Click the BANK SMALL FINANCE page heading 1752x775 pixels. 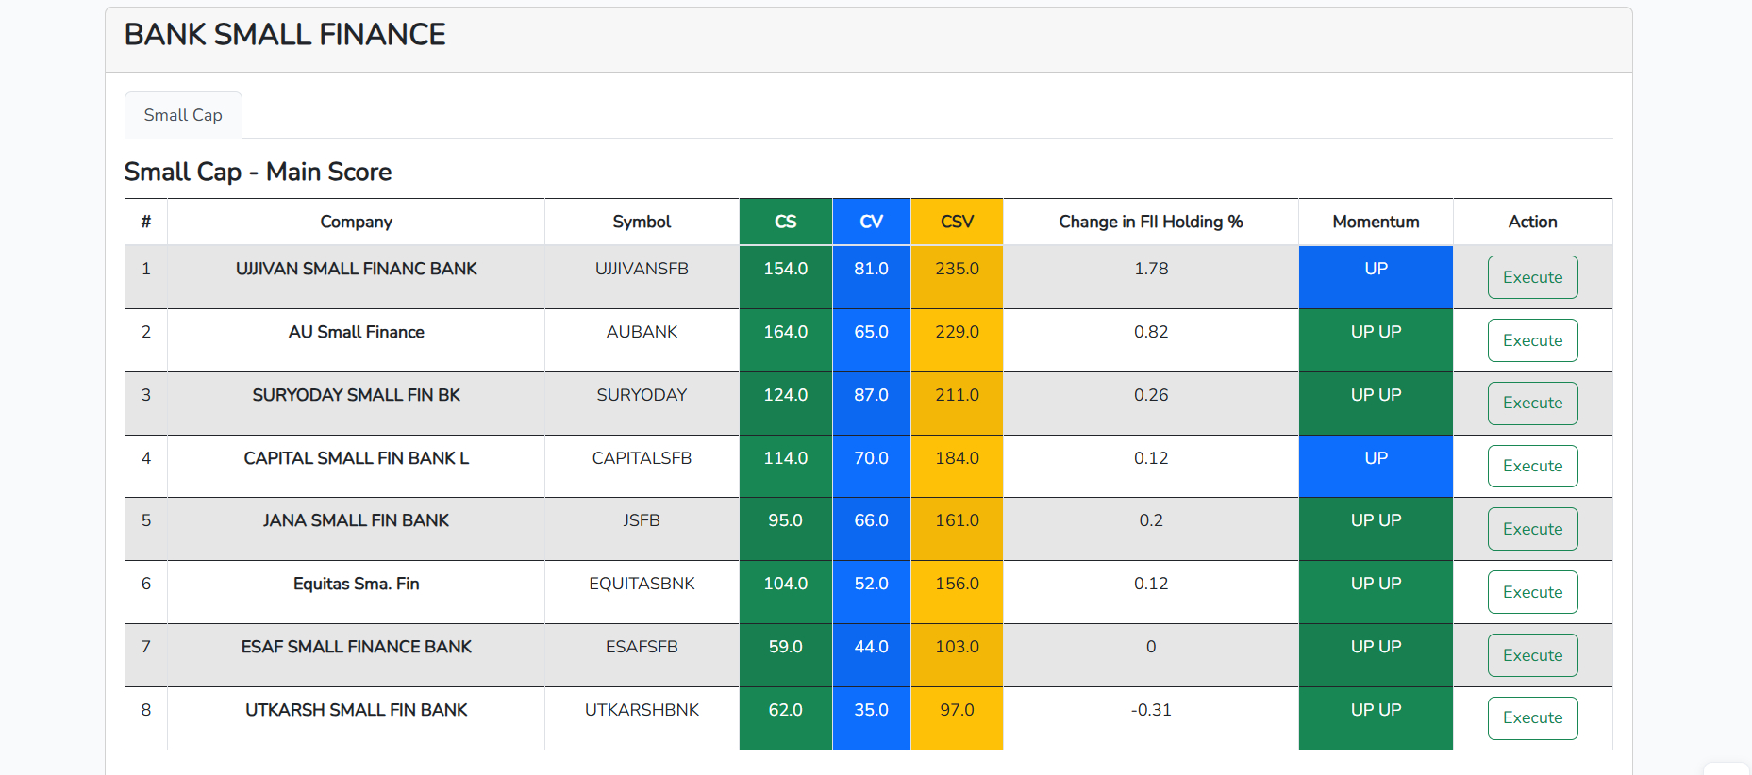[x=285, y=35]
